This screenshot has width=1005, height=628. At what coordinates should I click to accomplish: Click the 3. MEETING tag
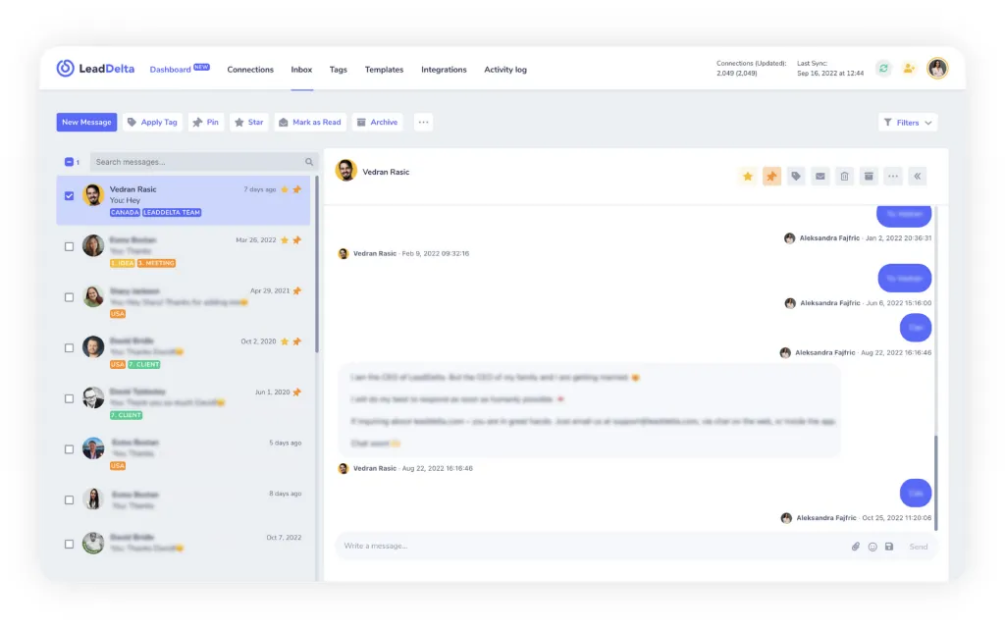pos(156,263)
